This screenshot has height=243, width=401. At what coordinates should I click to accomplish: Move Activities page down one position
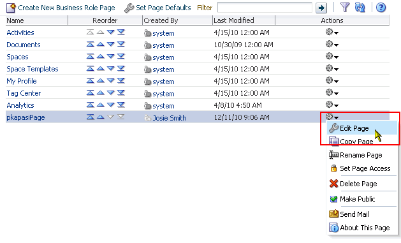(111, 32)
